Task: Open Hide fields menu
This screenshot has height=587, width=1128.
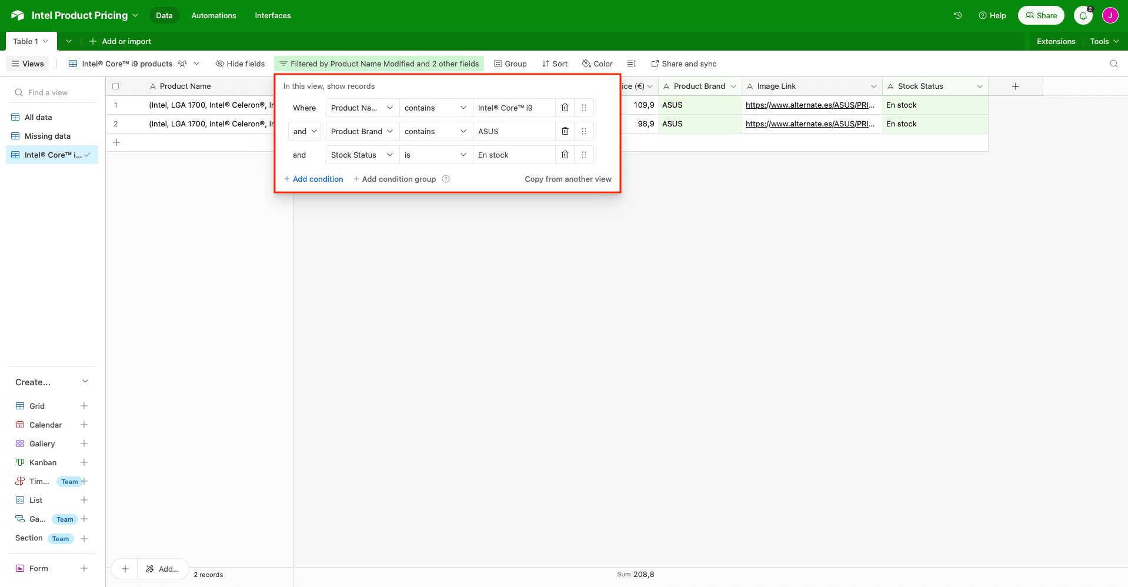Action: pos(240,64)
